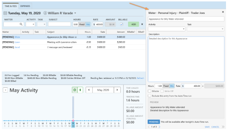Sort by Hours column header

85,32
